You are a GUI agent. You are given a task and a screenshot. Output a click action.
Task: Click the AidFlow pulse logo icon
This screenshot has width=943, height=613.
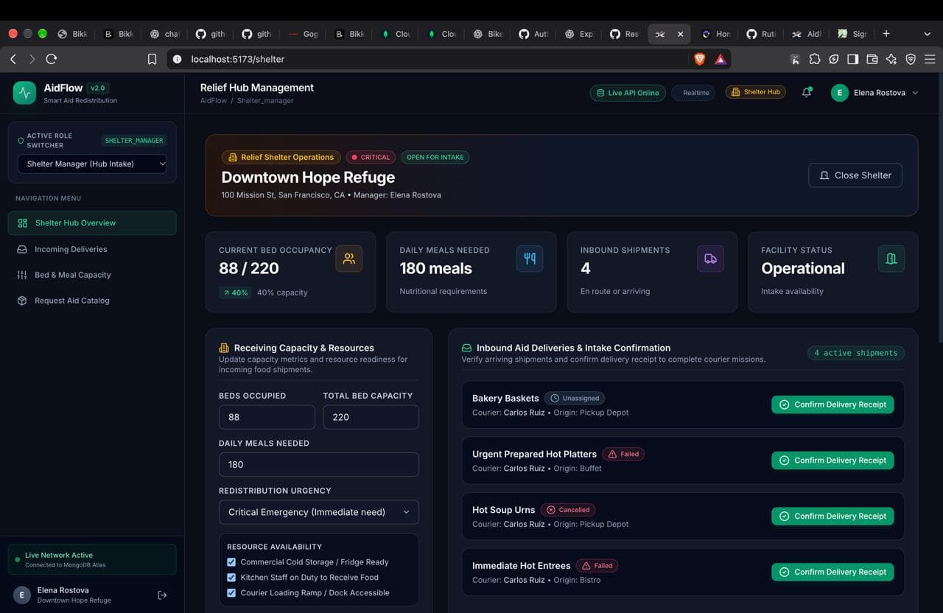tap(24, 93)
